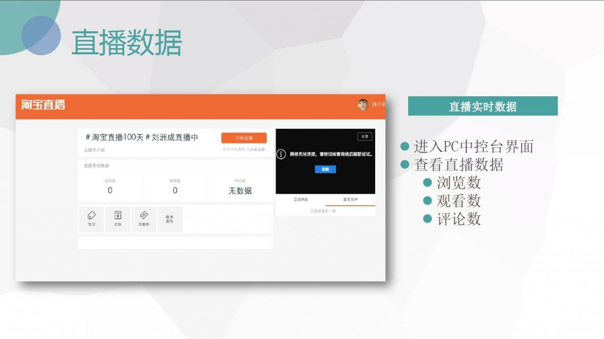
Task: Click the 直播未开始 status text
Action: click(x=94, y=150)
